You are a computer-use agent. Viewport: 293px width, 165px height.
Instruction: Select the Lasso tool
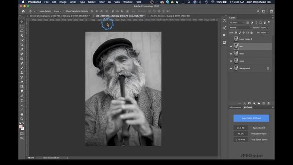pyautogui.click(x=22, y=31)
